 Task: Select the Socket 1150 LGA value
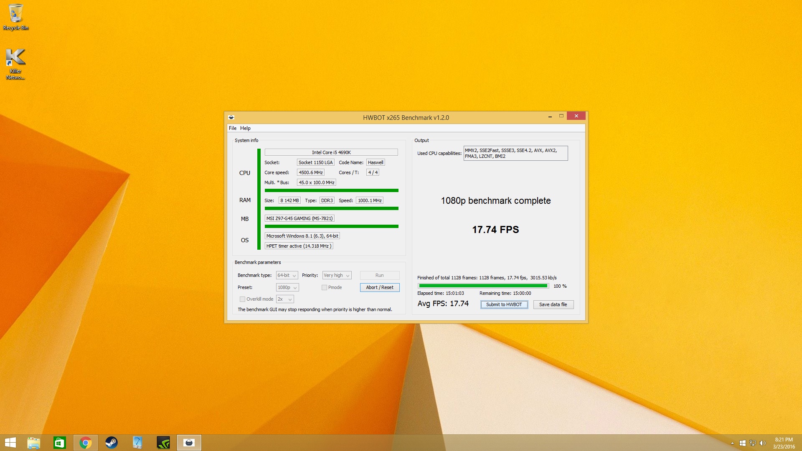(315, 162)
